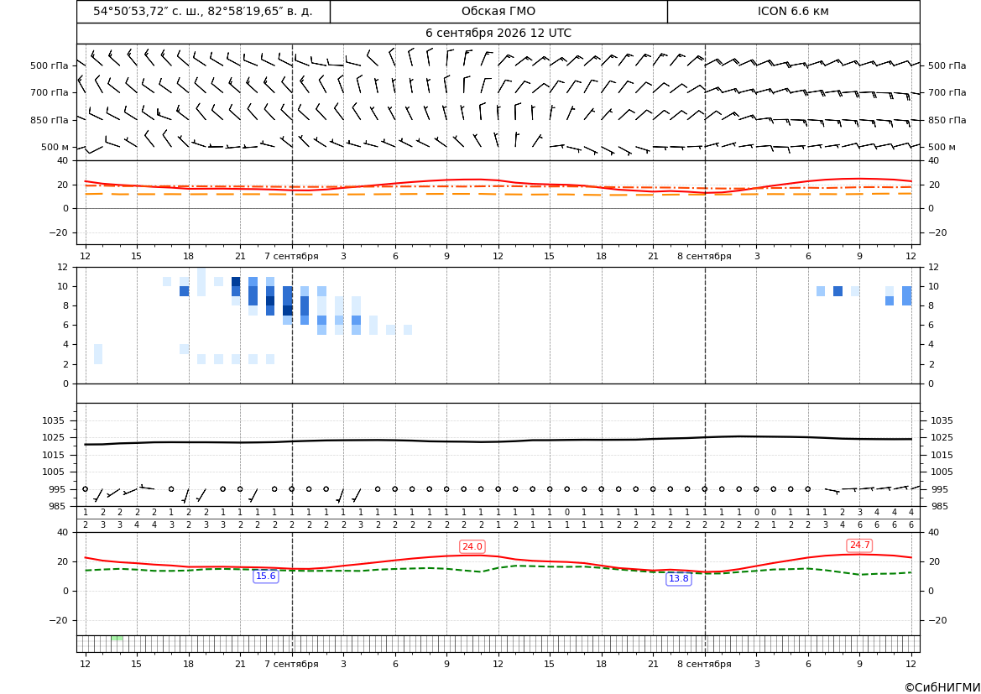The width and height of the screenshot is (981, 694).
Task: Click the right 700 гПа level label
Action: pyautogui.click(x=947, y=92)
